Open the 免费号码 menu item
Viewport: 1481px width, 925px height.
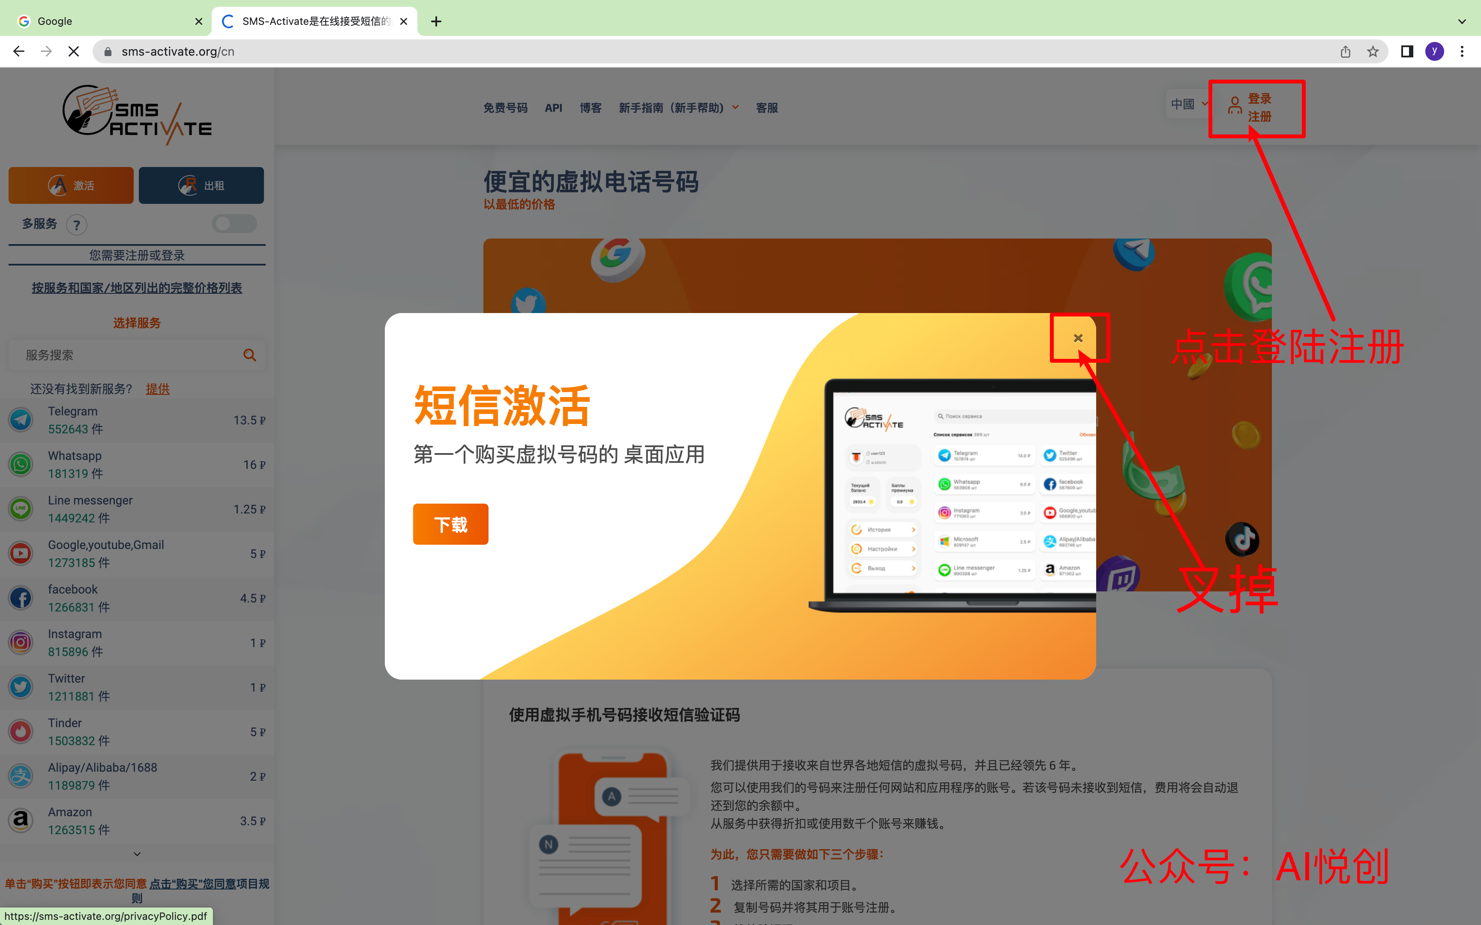505,107
